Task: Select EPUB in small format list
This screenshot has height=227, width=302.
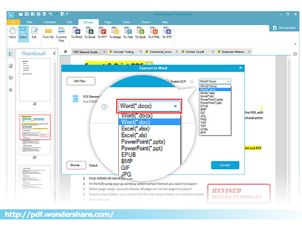Action: [x=215, y=106]
